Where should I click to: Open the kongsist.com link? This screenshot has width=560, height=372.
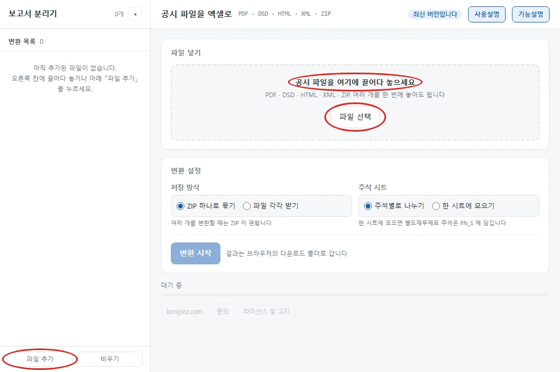tap(184, 311)
